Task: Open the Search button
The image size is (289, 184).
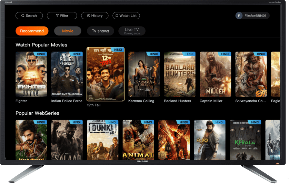Action: tap(29, 16)
